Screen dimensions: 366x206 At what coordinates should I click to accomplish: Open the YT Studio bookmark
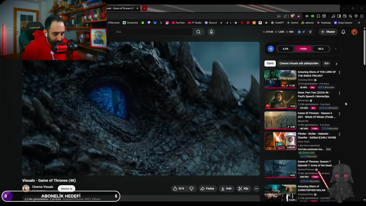[195, 23]
